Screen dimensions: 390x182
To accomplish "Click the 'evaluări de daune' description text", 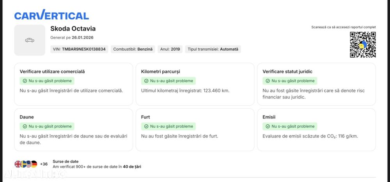I will click(x=73, y=140).
